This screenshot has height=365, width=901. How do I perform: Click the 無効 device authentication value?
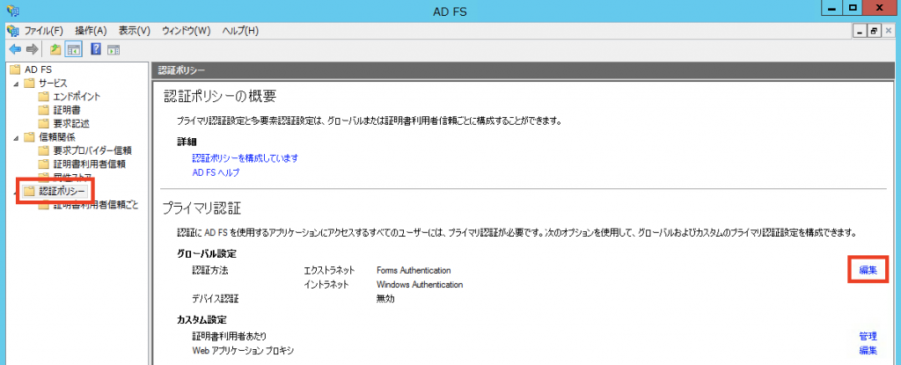click(x=385, y=299)
